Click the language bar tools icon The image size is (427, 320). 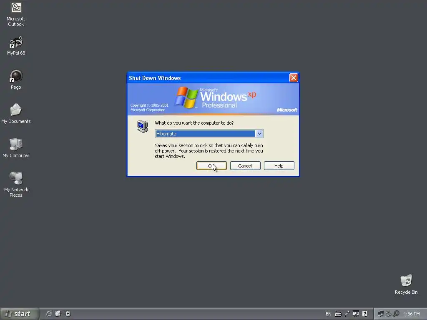[356, 314]
